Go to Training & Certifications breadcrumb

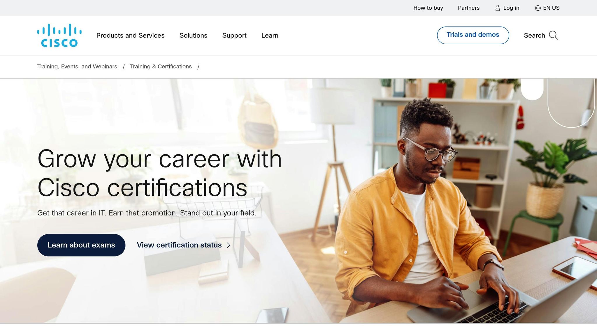(x=161, y=67)
